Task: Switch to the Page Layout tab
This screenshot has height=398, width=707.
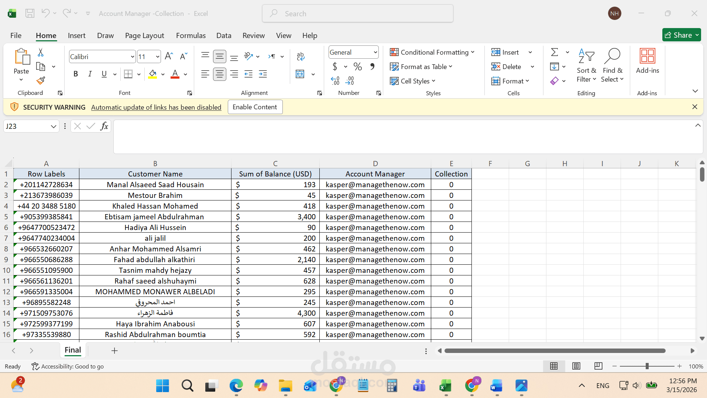Action: 144,35
